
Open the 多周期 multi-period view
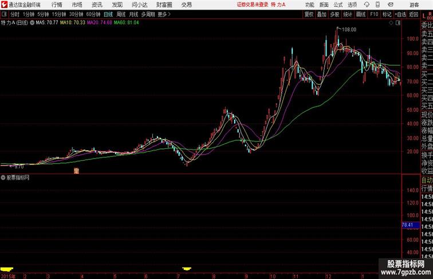(x=148, y=14)
